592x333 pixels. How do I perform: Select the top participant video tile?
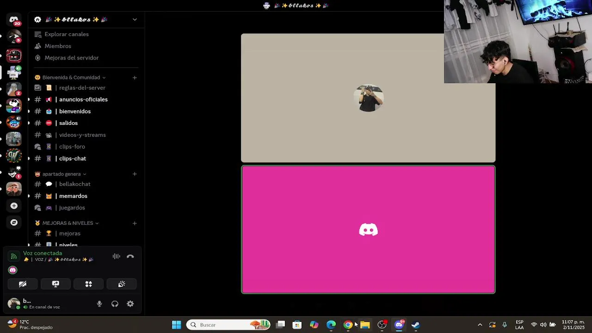point(368,98)
